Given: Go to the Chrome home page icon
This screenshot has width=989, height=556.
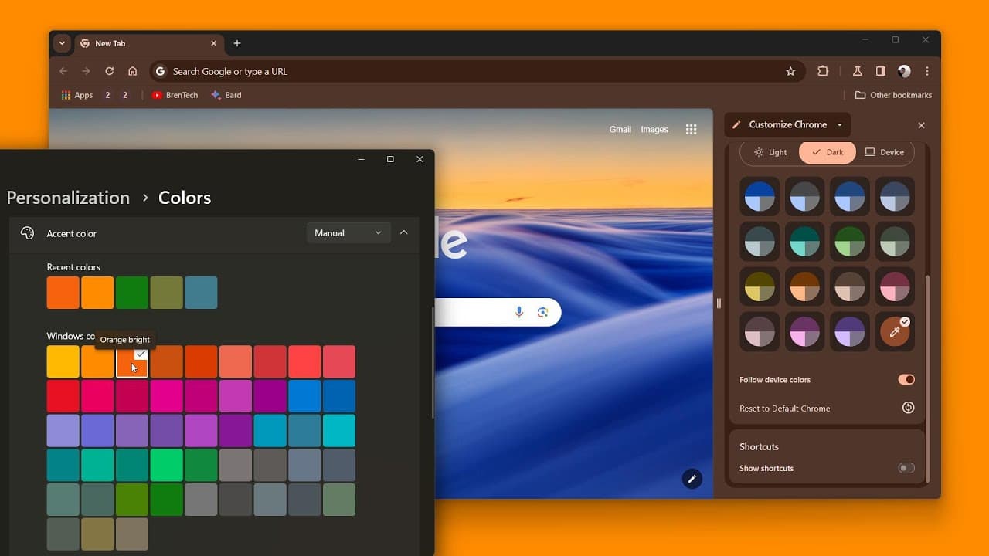Looking at the screenshot, I should [133, 71].
